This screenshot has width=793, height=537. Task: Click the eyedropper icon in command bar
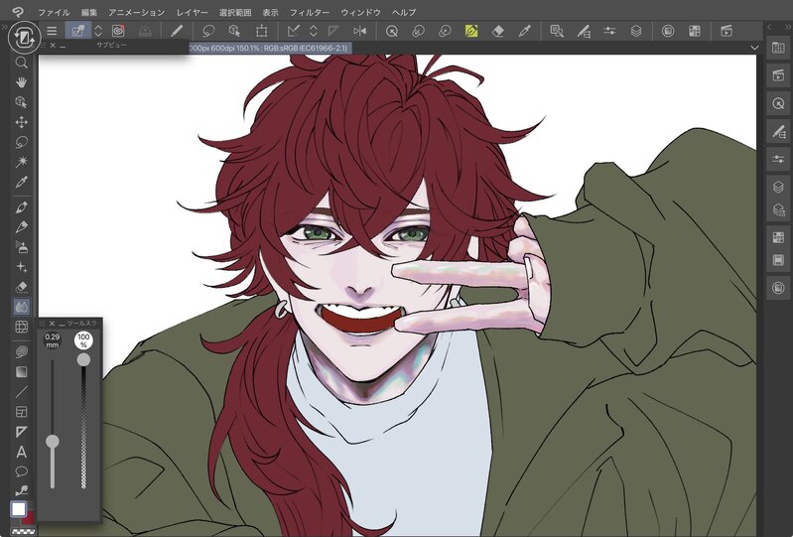click(x=524, y=31)
